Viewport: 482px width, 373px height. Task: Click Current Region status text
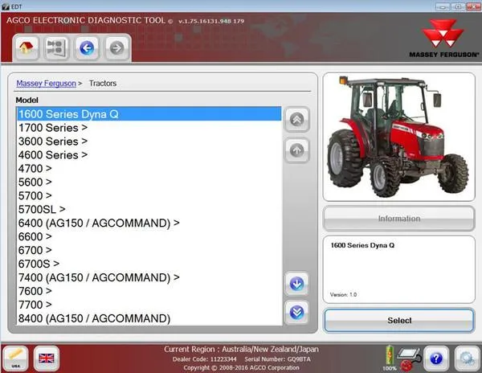point(241,350)
